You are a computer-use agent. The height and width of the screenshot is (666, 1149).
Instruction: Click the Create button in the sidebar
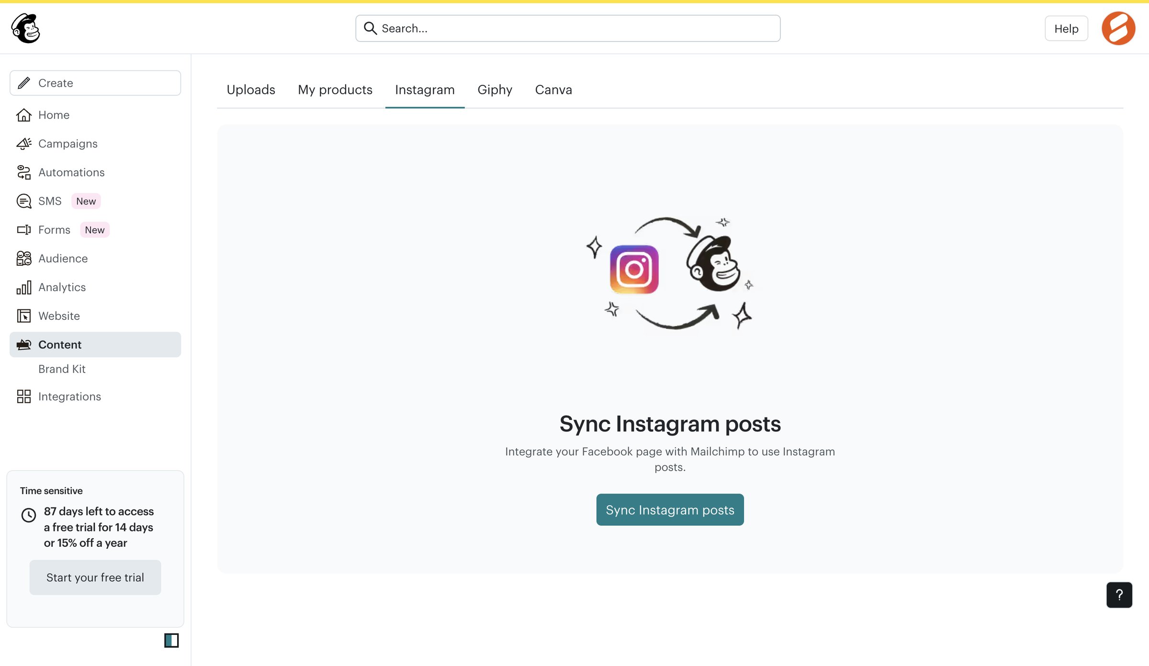pyautogui.click(x=95, y=83)
